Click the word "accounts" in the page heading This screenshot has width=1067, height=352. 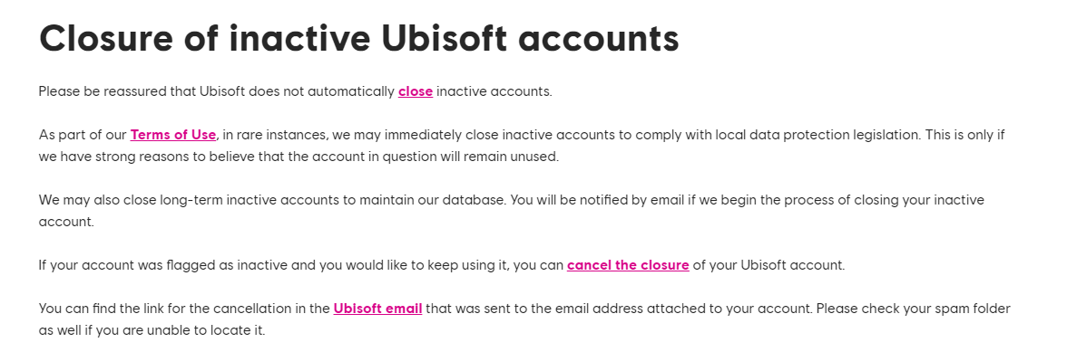click(599, 39)
